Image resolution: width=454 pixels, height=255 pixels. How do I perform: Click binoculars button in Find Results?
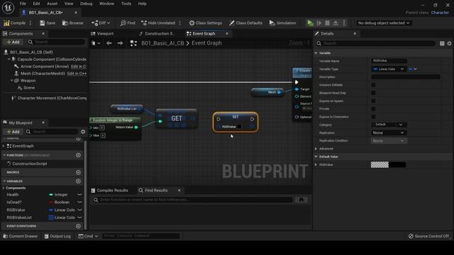(301, 200)
